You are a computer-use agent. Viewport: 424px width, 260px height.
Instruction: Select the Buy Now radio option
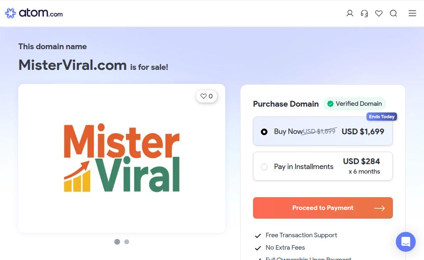click(x=264, y=132)
